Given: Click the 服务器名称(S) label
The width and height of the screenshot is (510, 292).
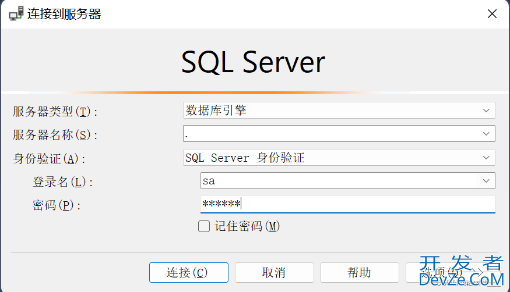Looking at the screenshot, I should (55, 135).
